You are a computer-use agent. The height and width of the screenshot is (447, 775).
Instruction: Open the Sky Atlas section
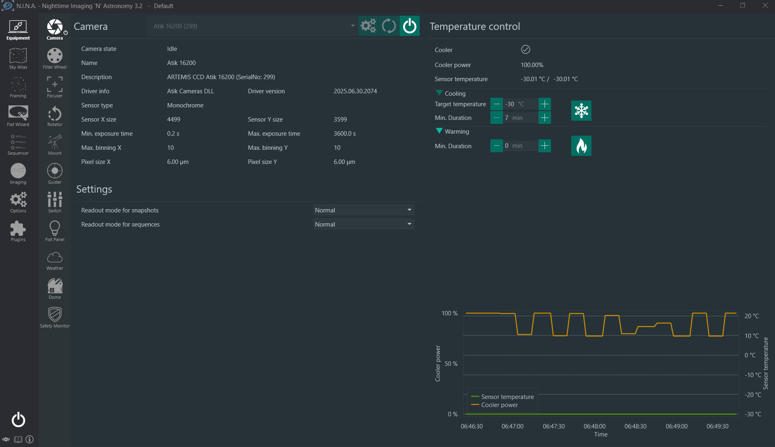(x=18, y=59)
